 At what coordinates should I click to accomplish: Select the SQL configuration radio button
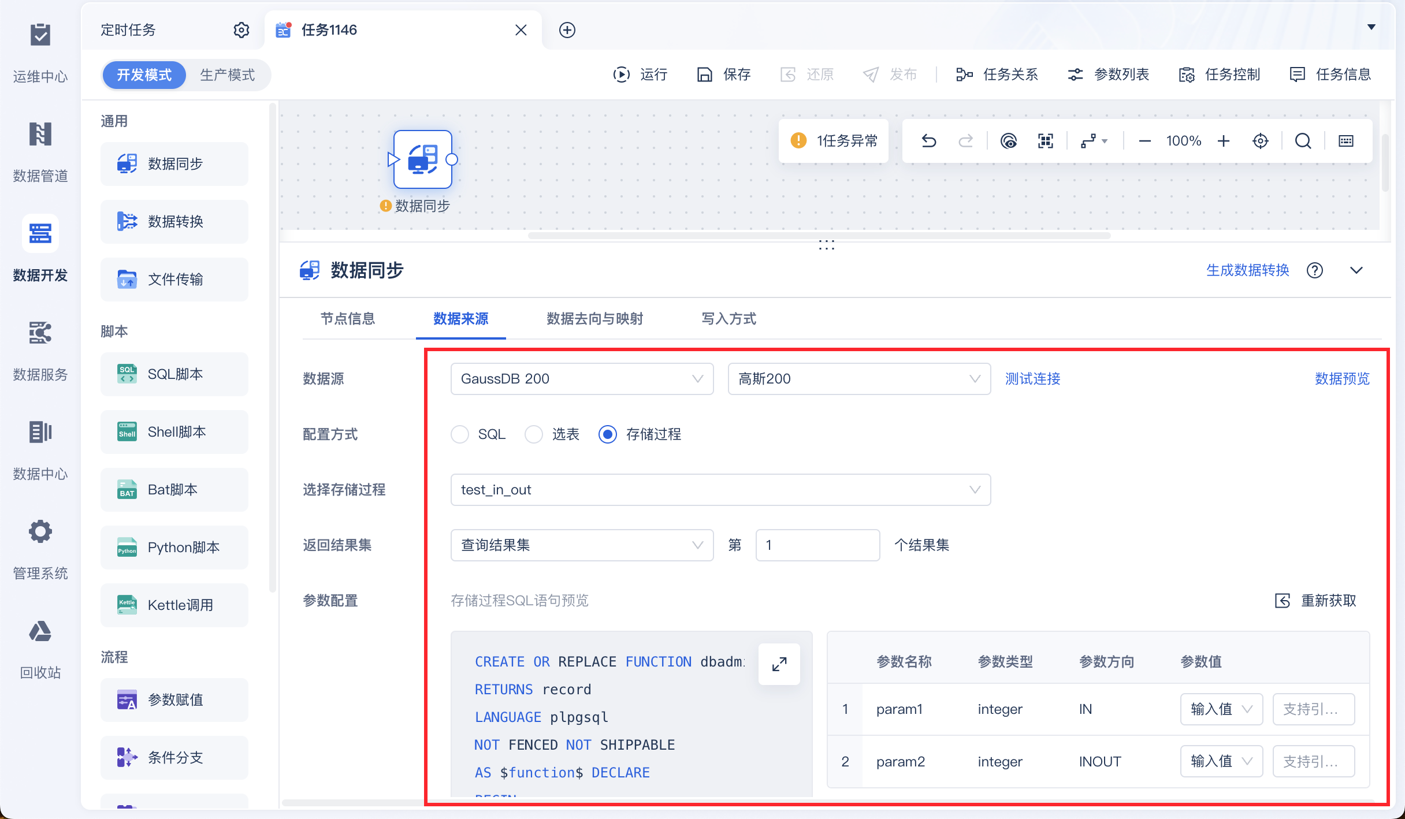point(460,434)
